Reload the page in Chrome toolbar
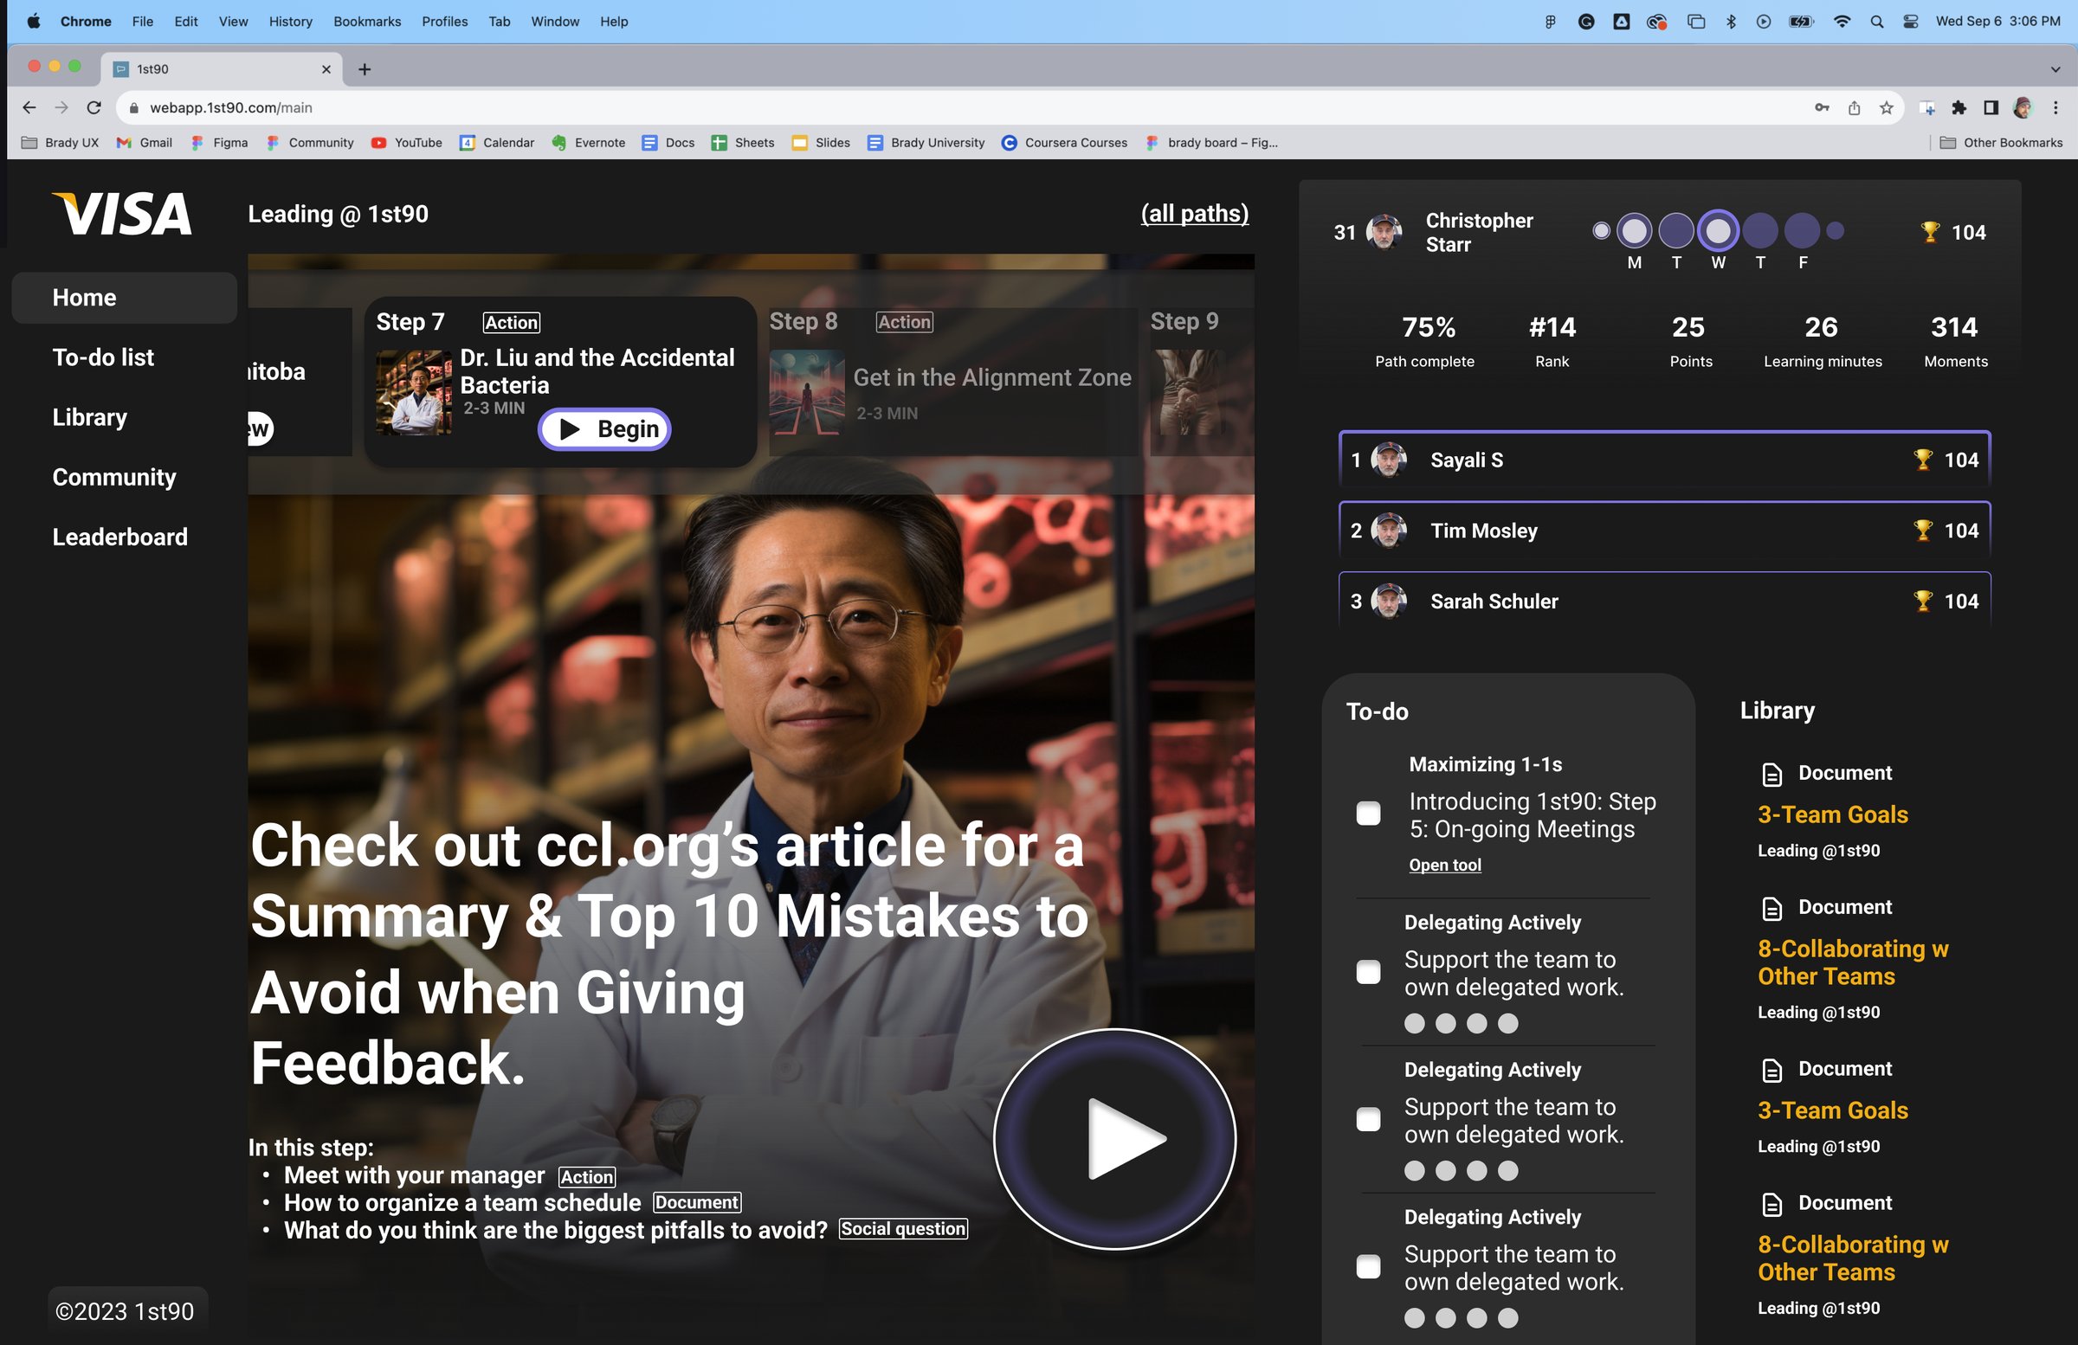Screen dimensions: 2078x1345 click(94, 107)
